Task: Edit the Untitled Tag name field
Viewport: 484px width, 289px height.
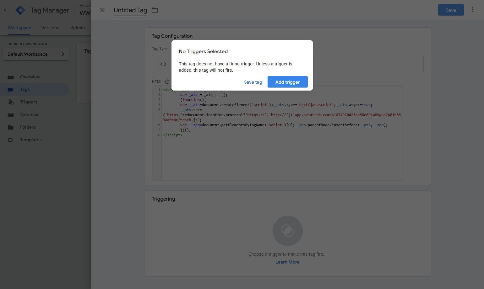Action: (x=130, y=10)
